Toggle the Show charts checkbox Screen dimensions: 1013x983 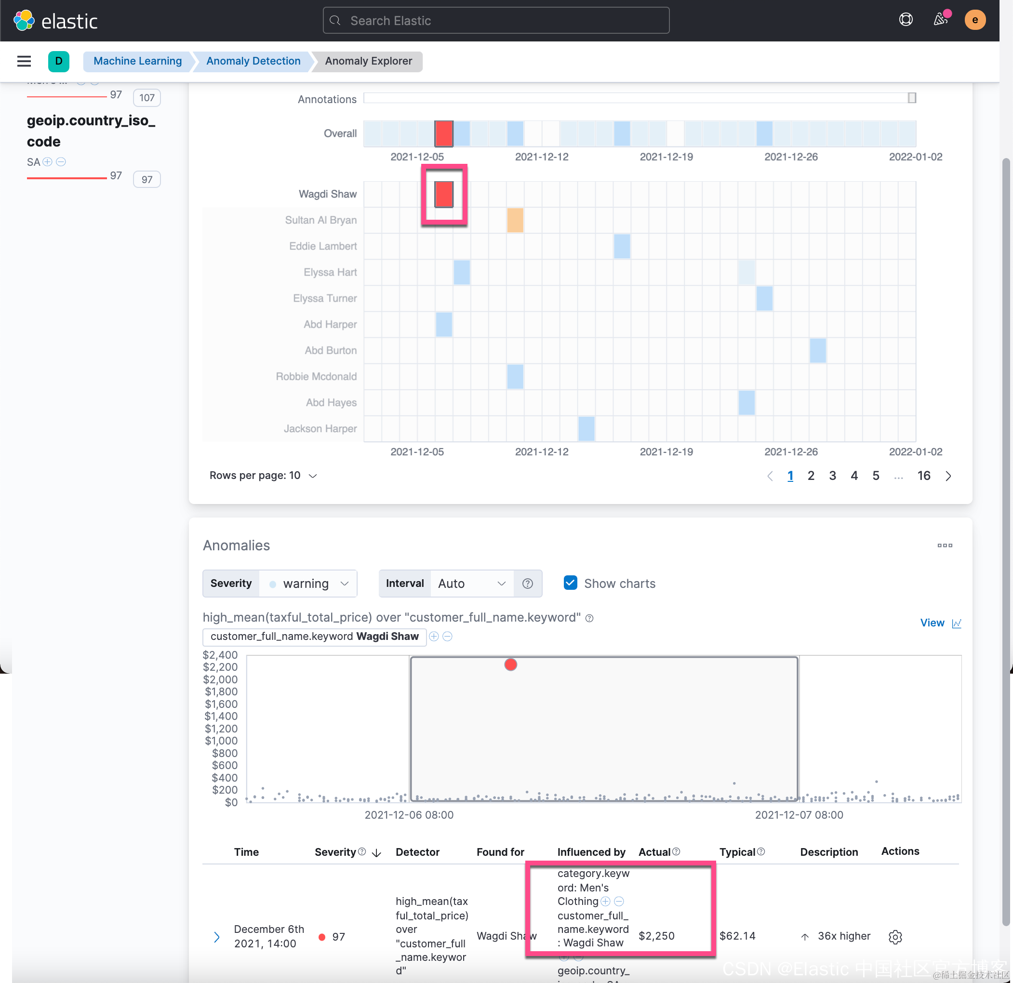570,583
